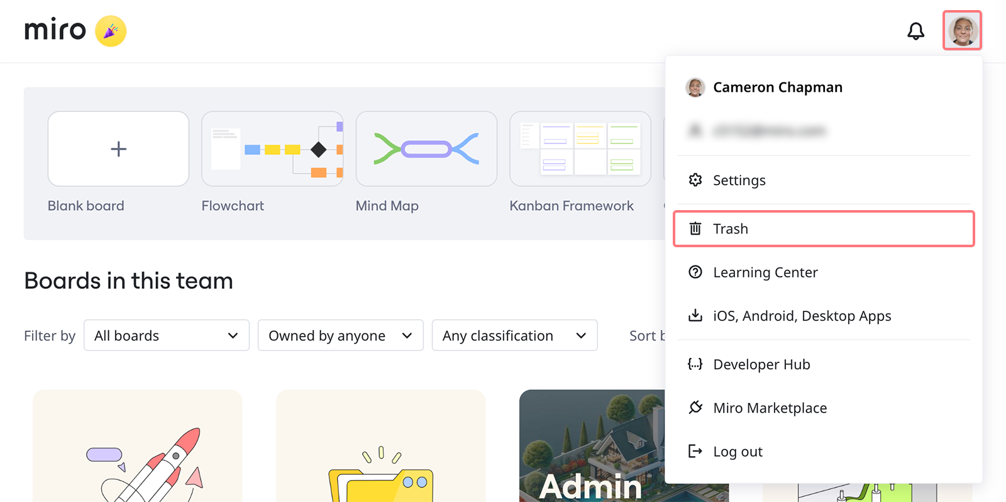Click the Learning Center question mark icon

pyautogui.click(x=695, y=272)
